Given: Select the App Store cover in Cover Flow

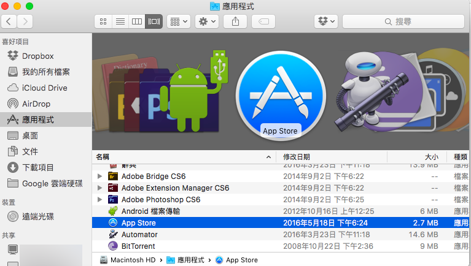Looking at the screenshot, I should [x=281, y=96].
